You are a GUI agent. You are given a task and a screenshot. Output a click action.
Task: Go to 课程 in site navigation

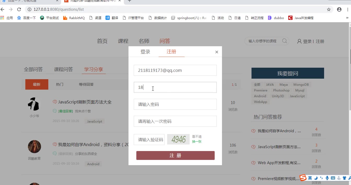[x=123, y=41]
